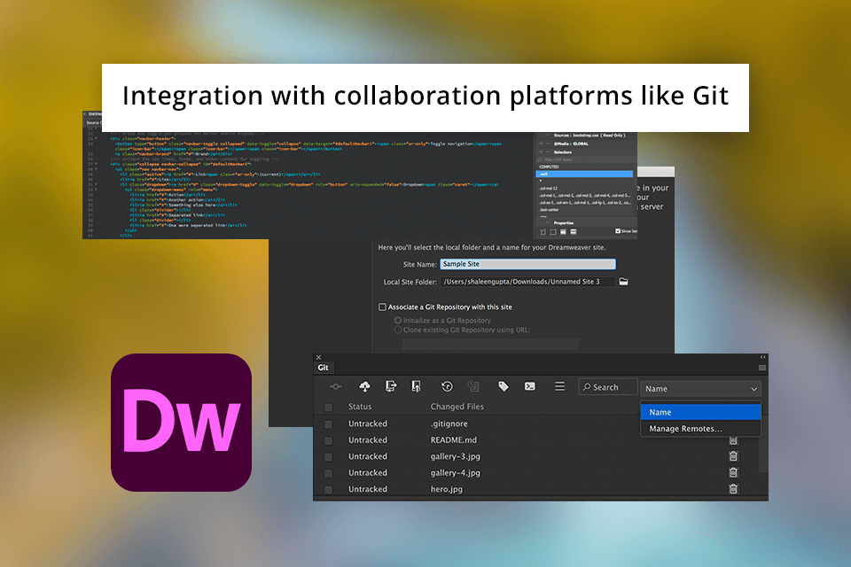Screen dimensions: 851x567
Task: Click the @Media : GLOBAL row
Action: (x=571, y=144)
